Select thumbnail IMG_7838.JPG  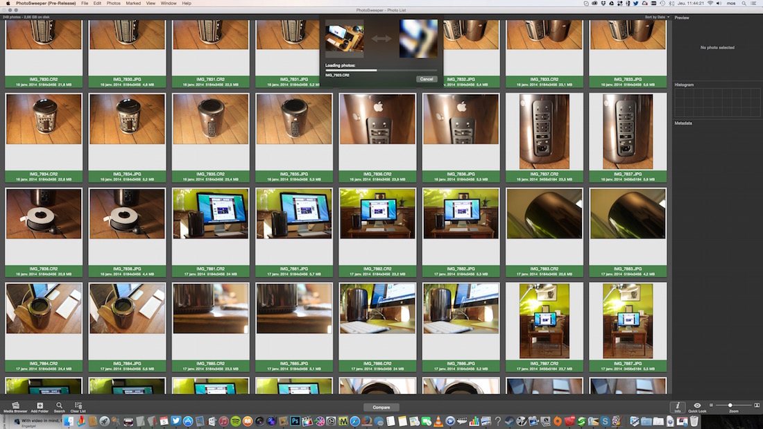(x=127, y=213)
